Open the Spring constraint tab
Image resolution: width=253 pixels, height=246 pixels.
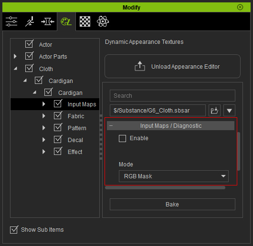(48, 21)
